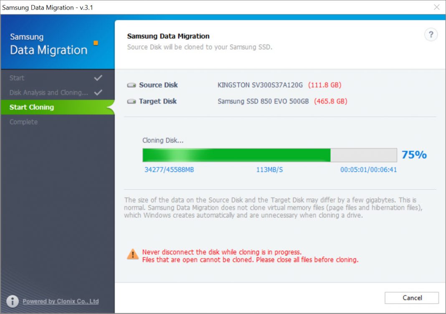Click the checkmark on Disk Analysis step

click(98, 92)
